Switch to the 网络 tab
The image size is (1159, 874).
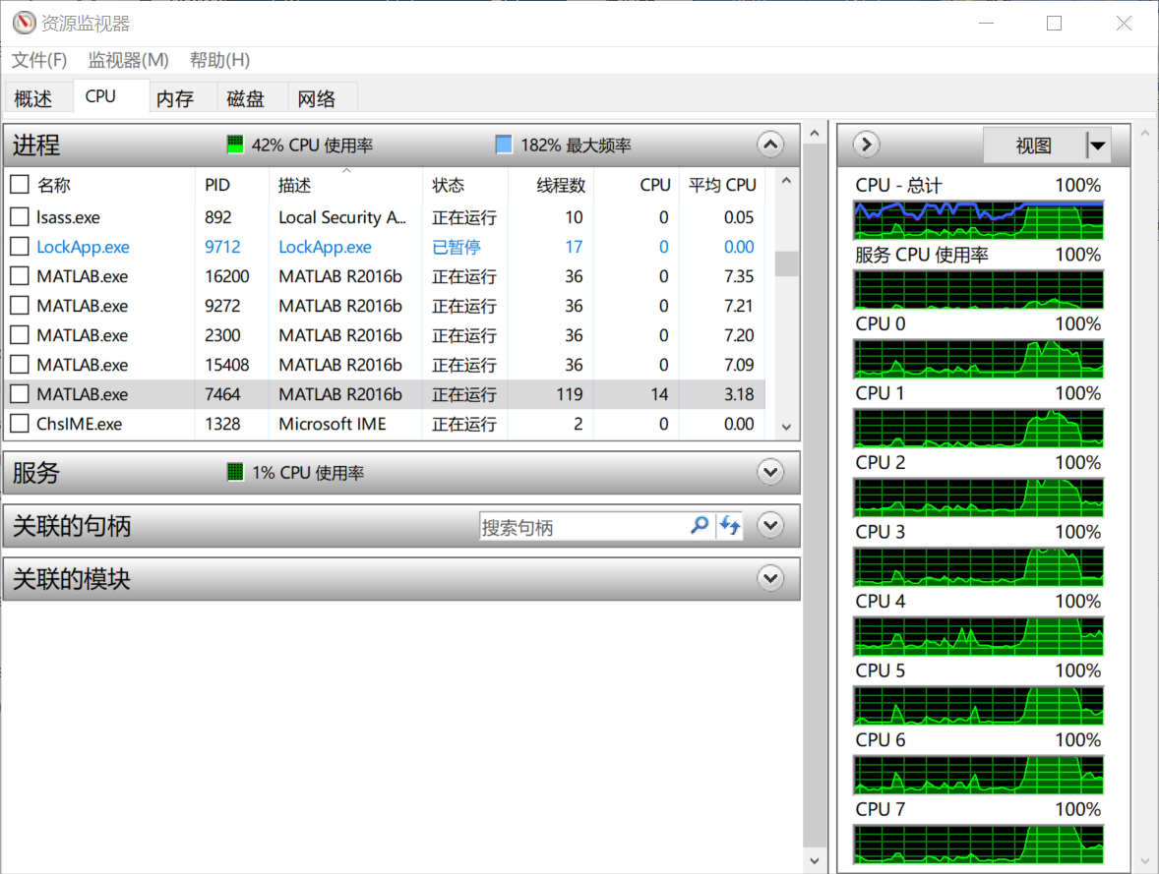point(322,98)
